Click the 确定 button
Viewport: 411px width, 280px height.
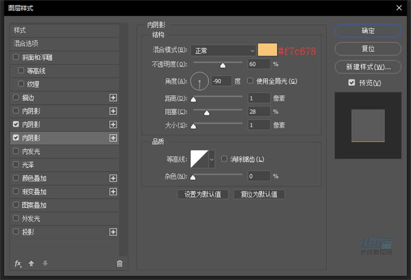(x=368, y=31)
